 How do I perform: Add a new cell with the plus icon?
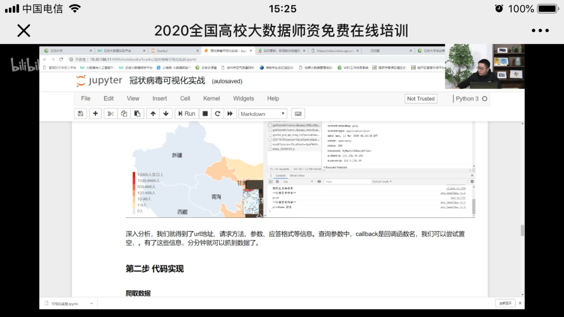(95, 113)
